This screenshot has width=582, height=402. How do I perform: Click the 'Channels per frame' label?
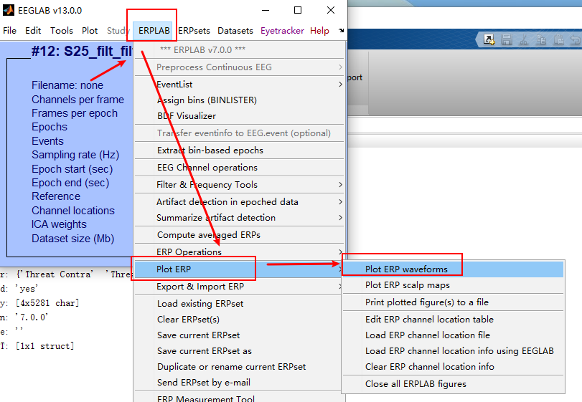(x=78, y=100)
